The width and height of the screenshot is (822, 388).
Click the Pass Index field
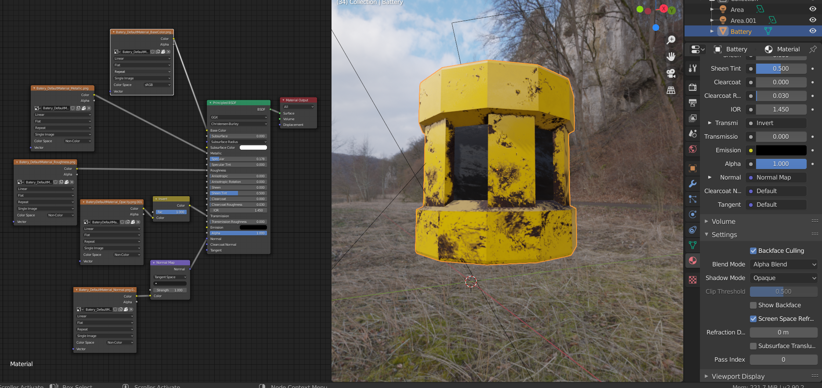(784, 359)
